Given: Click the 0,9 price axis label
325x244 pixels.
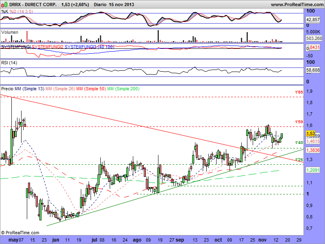Looking at the screenshot, I should 310,205.
